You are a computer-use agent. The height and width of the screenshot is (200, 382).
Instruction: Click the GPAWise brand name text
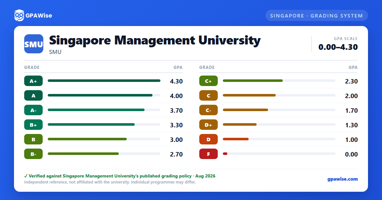tap(39, 16)
